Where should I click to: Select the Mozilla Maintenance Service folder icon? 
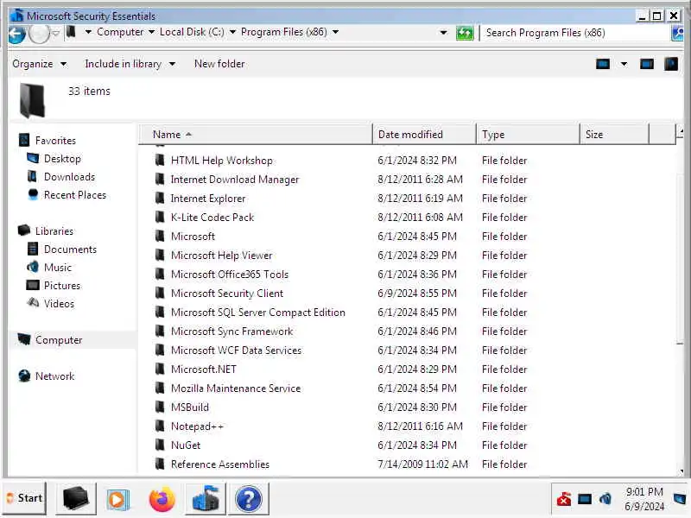pyautogui.click(x=160, y=388)
